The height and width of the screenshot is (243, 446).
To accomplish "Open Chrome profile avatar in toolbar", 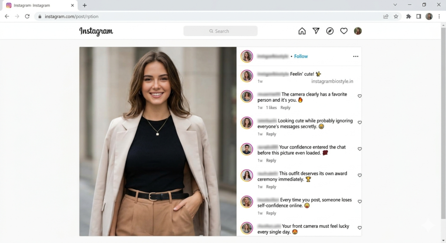I will click(x=429, y=17).
